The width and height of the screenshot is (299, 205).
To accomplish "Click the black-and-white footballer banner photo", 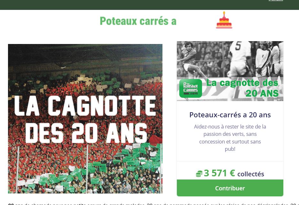I will [230, 71].
